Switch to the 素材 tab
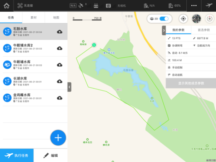Screen dimensions: 216x162 tap(34, 17)
